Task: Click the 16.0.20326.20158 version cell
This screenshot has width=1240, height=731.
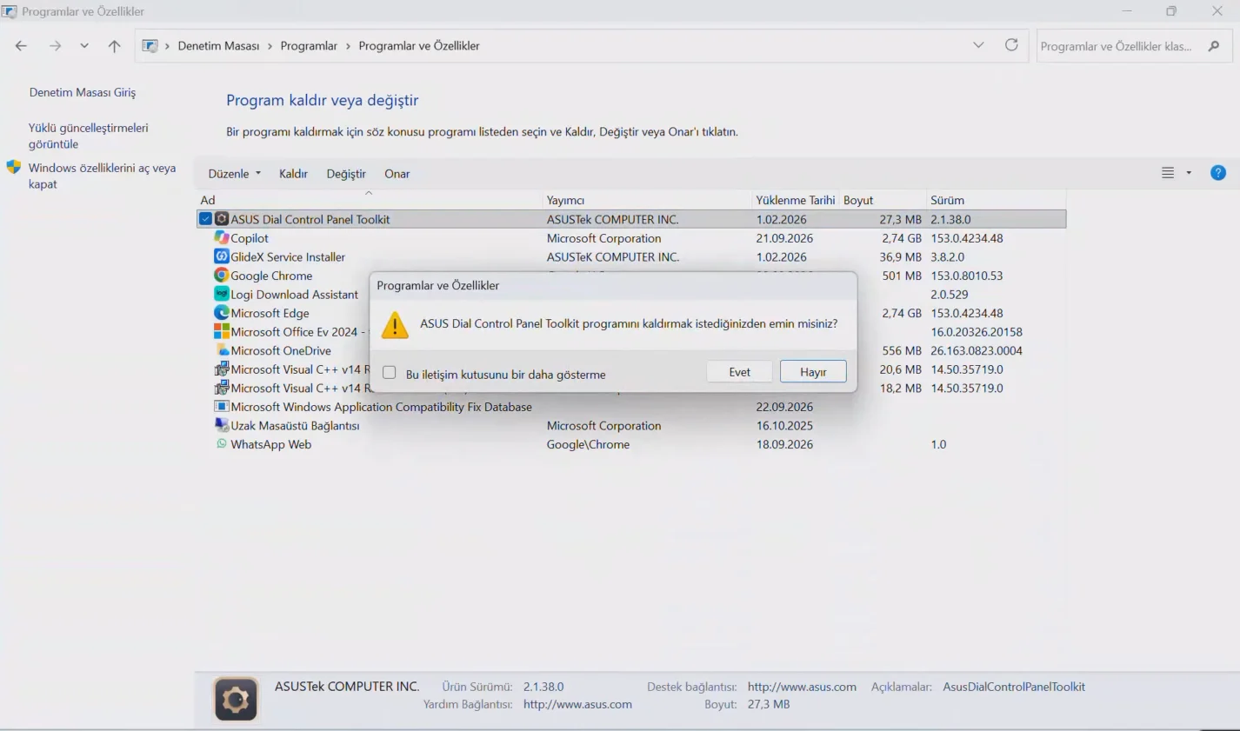Action: [977, 332]
